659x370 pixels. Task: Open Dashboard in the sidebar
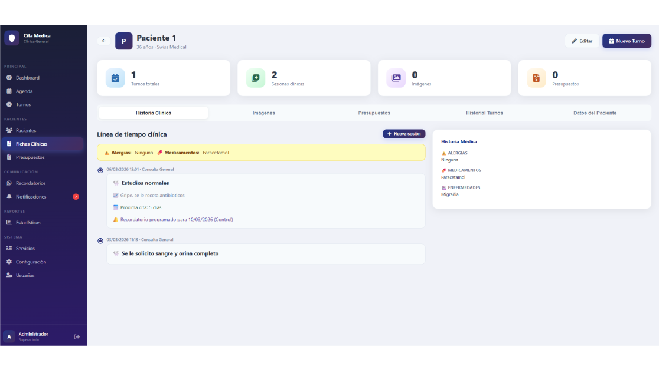[x=27, y=78]
